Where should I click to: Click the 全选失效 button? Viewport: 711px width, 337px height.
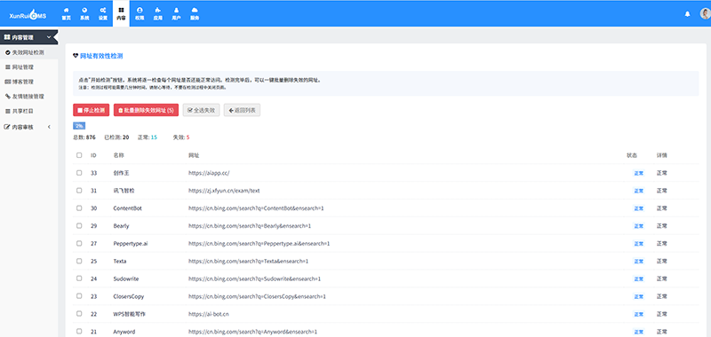point(201,110)
